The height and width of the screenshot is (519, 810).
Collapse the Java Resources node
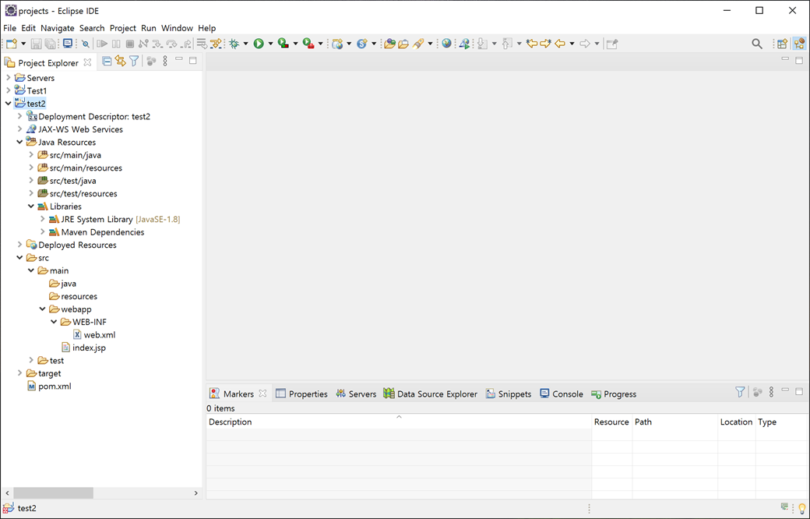[x=19, y=142]
